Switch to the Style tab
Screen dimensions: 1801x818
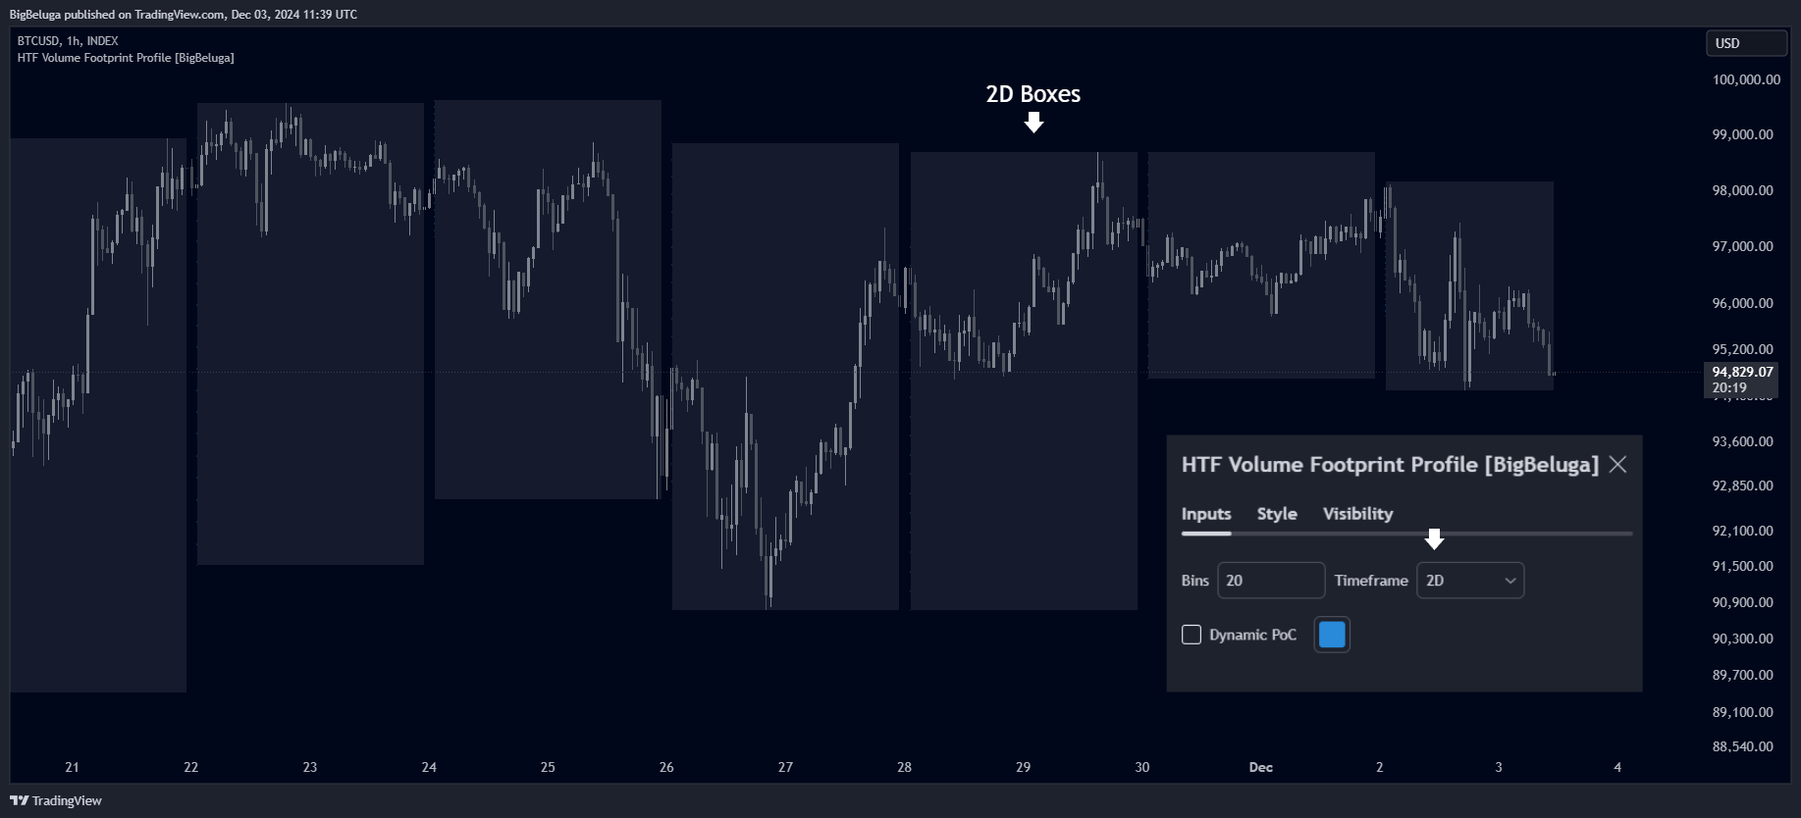pyautogui.click(x=1277, y=514)
